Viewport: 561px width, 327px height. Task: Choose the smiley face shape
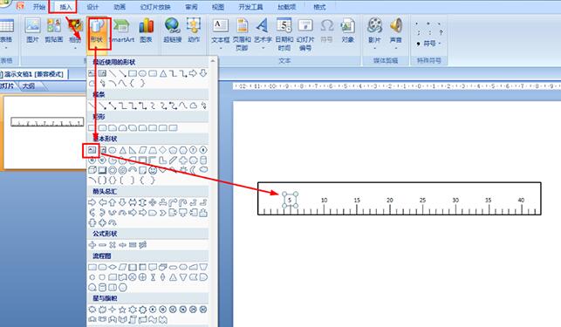coord(153,170)
